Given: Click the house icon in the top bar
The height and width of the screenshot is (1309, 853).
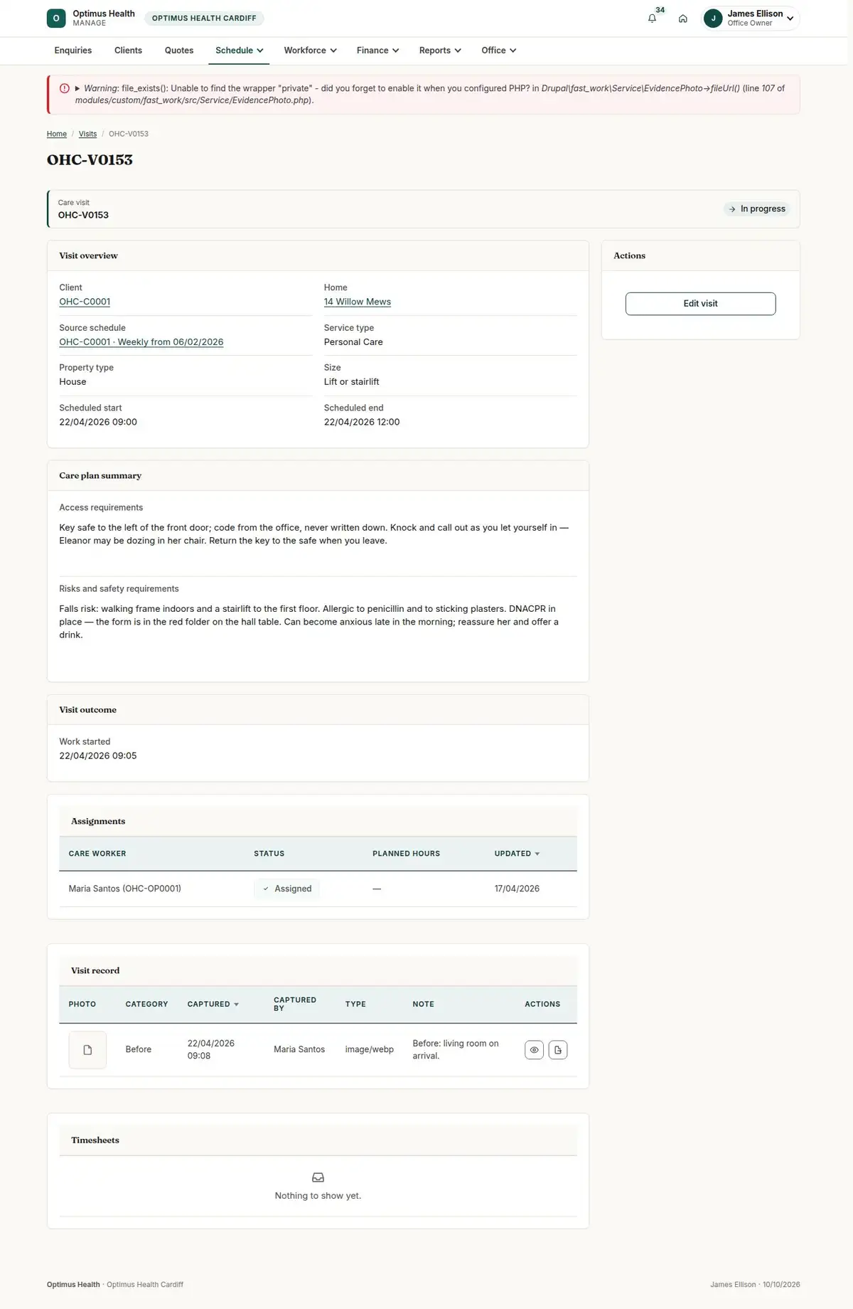Looking at the screenshot, I should [x=682, y=18].
